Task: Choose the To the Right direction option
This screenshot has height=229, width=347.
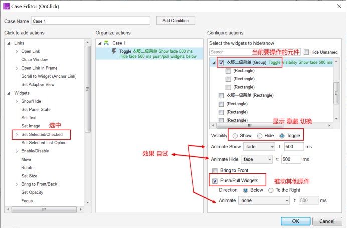Action: point(271,190)
